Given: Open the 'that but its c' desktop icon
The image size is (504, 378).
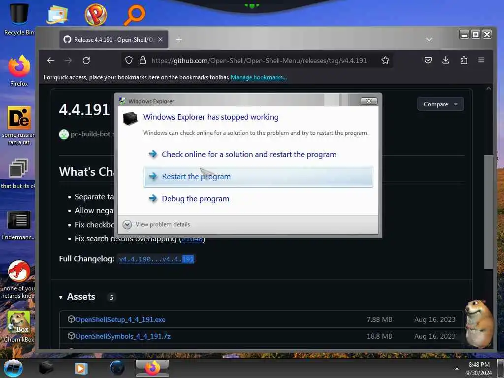Looking at the screenshot, I should click(18, 174).
